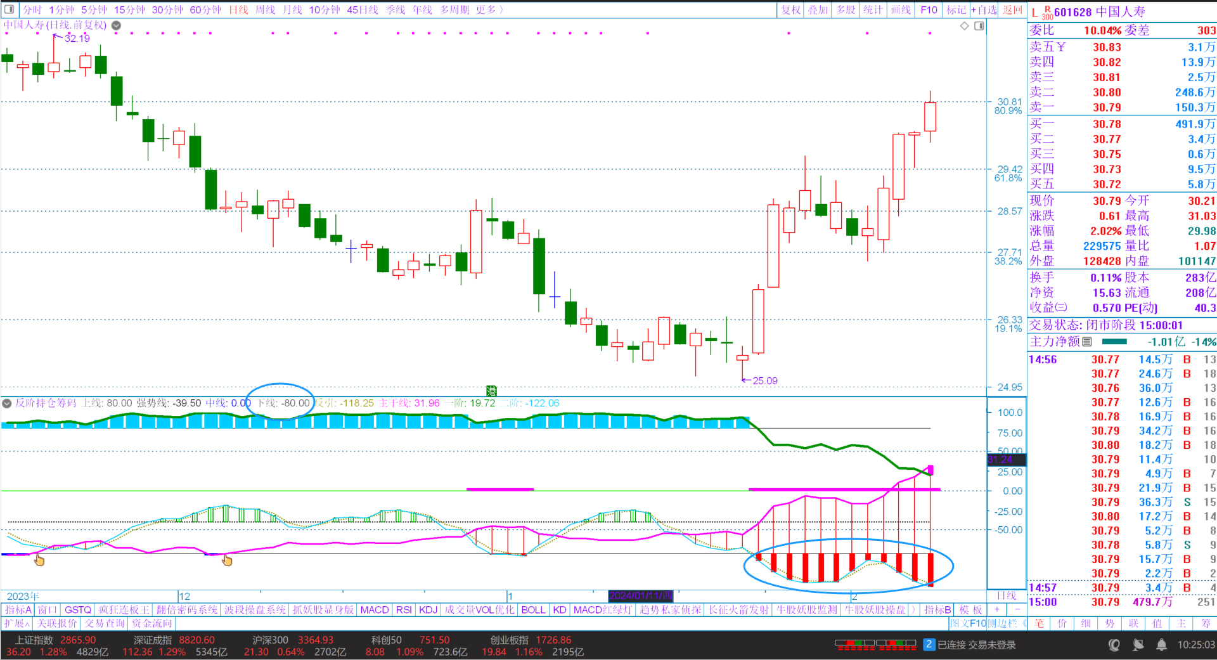
Task: Click the diamond marker icon above chart
Action: tap(964, 26)
